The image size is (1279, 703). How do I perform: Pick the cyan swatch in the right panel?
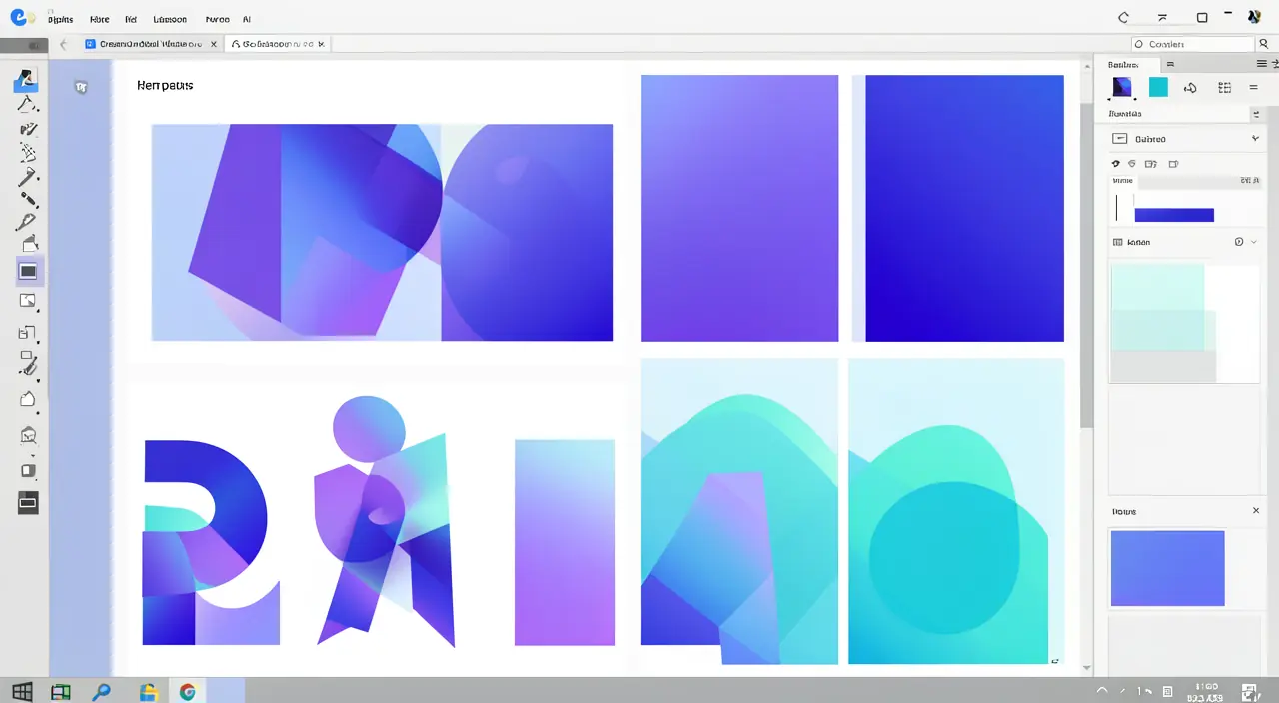[x=1158, y=88]
